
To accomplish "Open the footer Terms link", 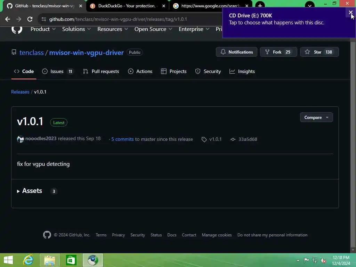I will pyautogui.click(x=101, y=235).
